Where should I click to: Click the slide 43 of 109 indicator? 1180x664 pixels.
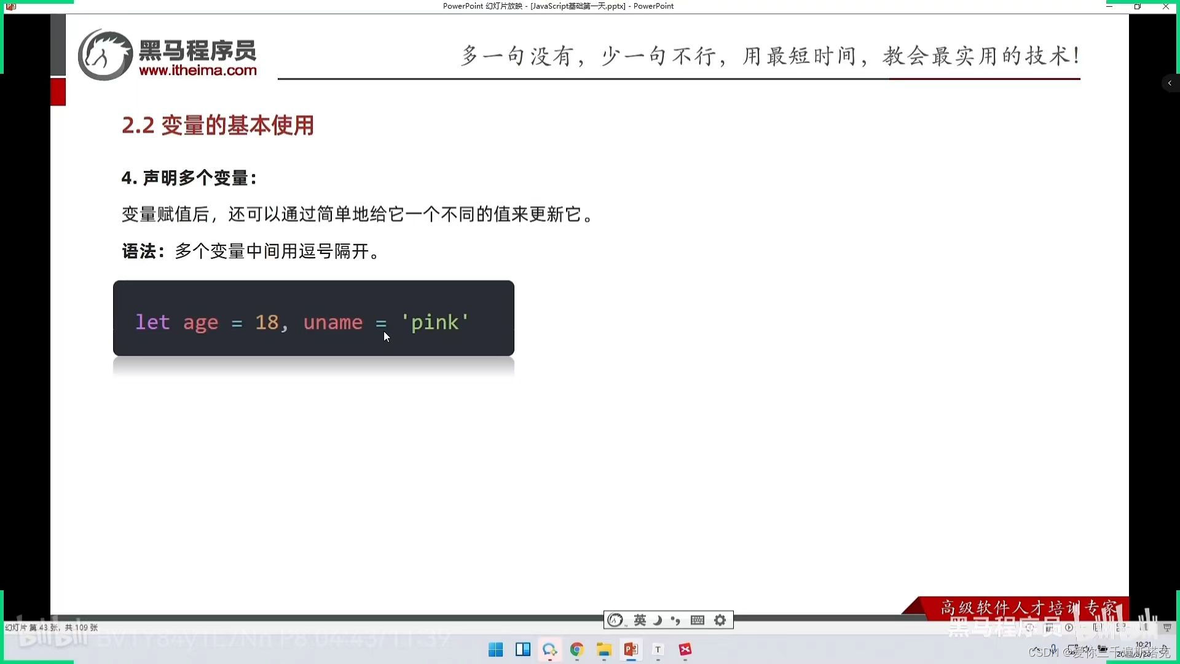point(52,628)
